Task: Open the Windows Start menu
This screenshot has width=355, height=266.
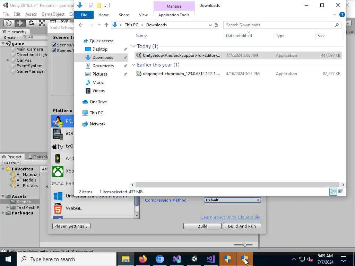Action: pyautogui.click(x=8, y=259)
